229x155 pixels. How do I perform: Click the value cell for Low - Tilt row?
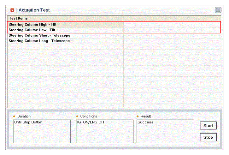pyautogui.click(x=172, y=30)
